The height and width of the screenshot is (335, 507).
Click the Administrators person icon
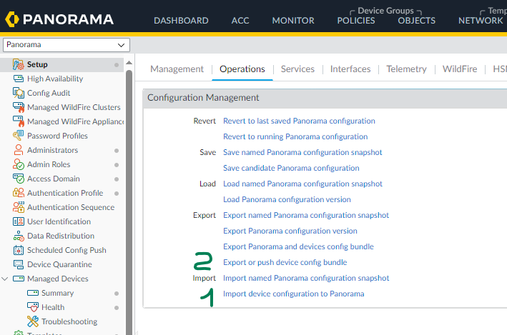pyautogui.click(x=19, y=150)
